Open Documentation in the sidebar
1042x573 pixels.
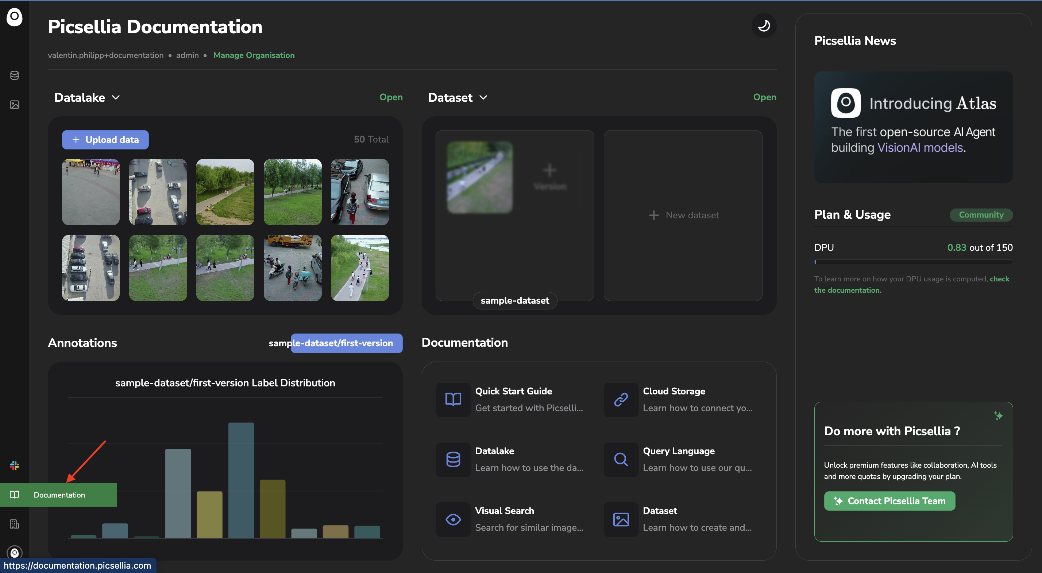(x=58, y=495)
